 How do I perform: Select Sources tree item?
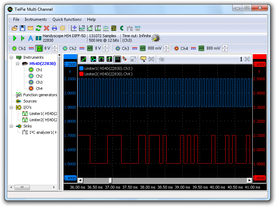(x=30, y=101)
